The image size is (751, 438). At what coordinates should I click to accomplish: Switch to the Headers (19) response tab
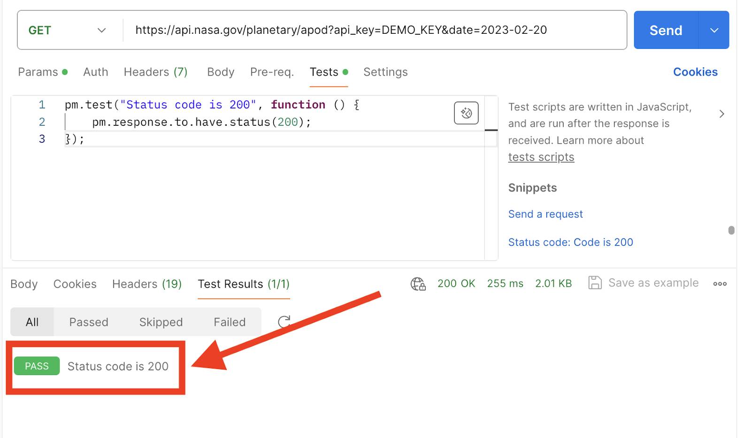point(146,284)
